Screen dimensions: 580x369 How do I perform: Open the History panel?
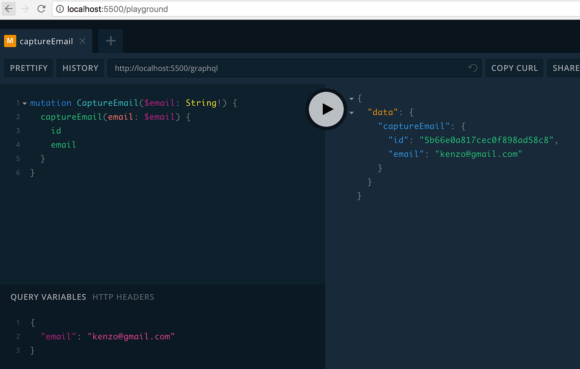click(80, 68)
